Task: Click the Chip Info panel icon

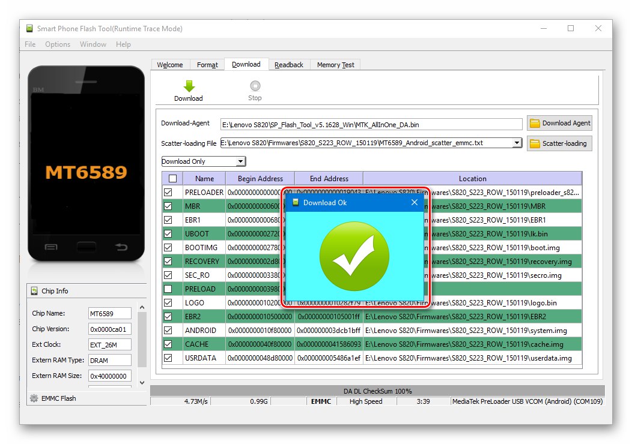Action: point(33,291)
